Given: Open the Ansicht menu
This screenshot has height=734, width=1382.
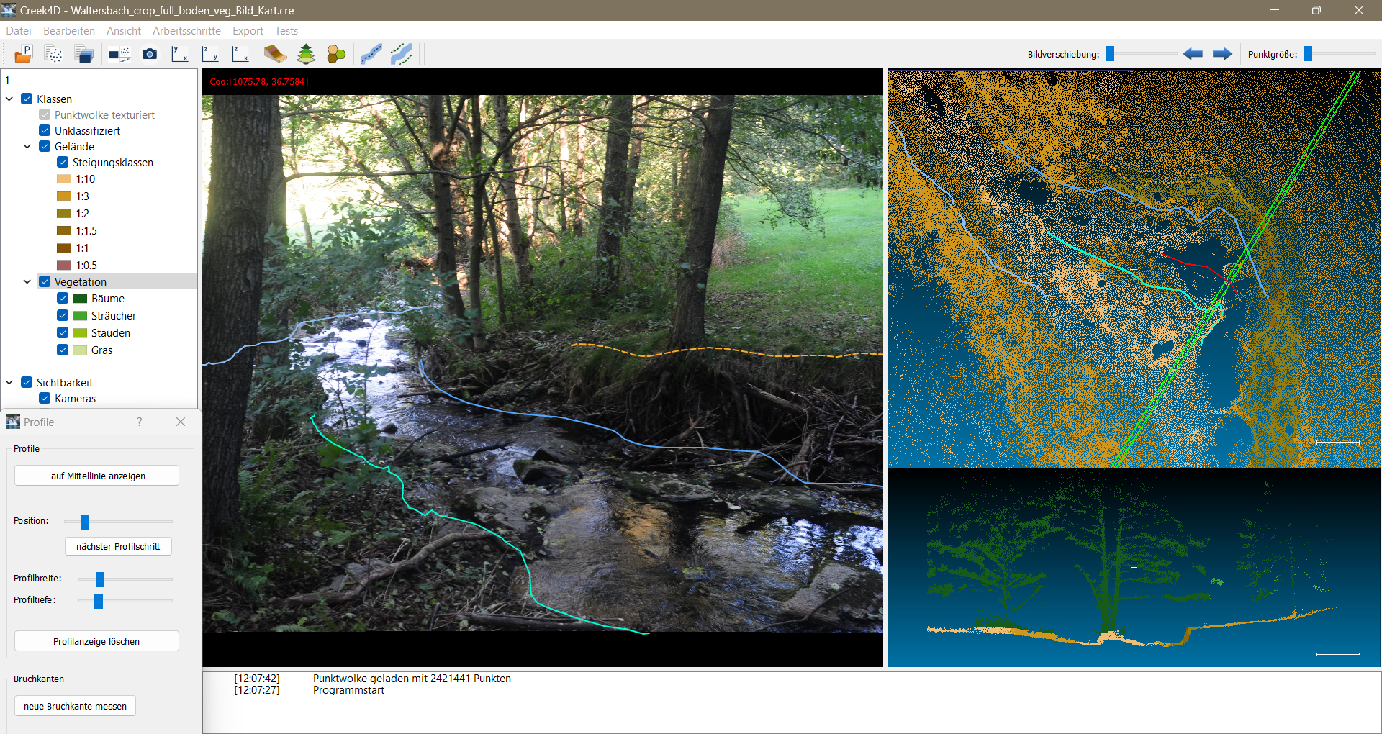Looking at the screenshot, I should click(124, 31).
